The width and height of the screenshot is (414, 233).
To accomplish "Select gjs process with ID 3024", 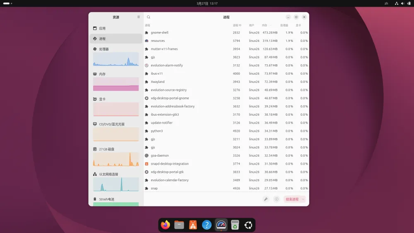I will (226, 147).
